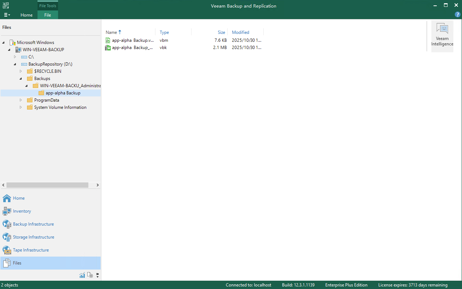Expand the C:\ drive node
The image size is (462, 289).
(15, 57)
